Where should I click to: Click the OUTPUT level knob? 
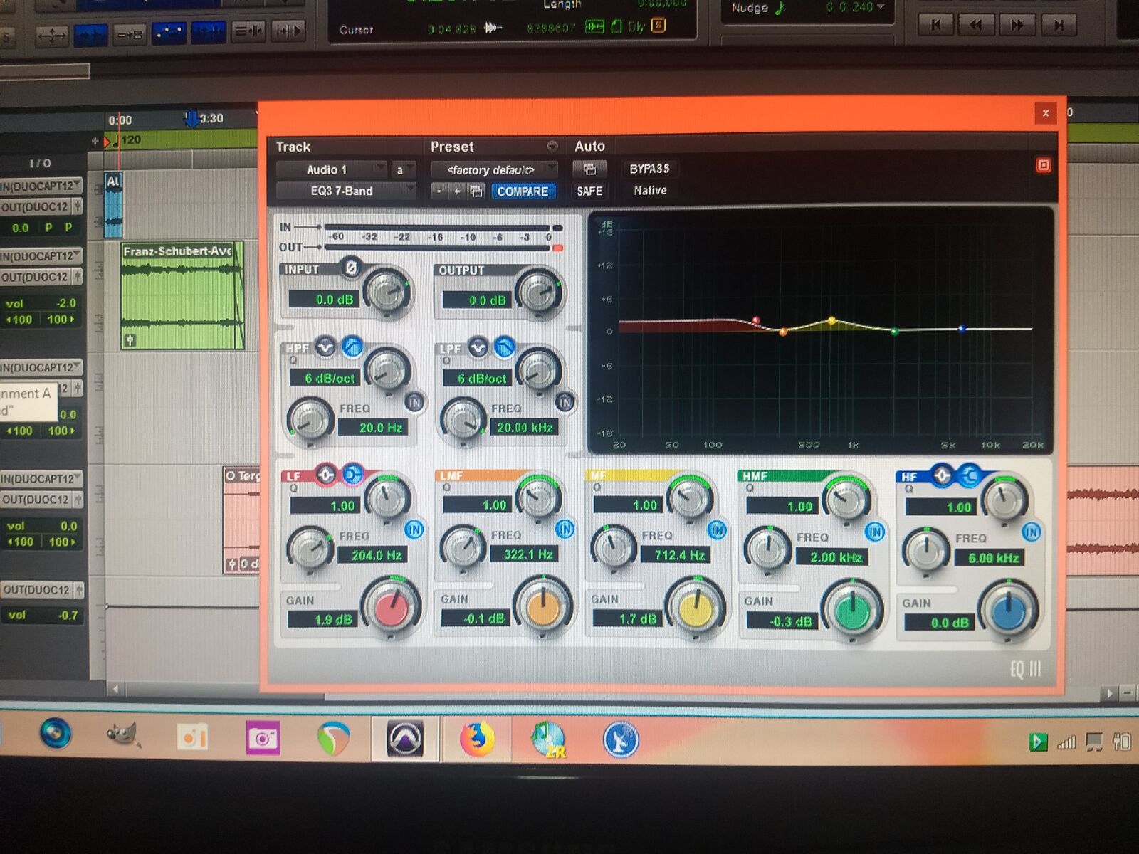coord(539,291)
